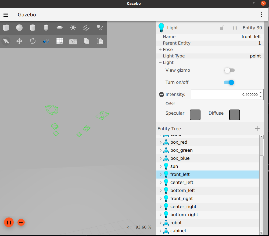Click the unlock icon in inspector header
The width and height of the screenshot is (269, 236).
[x=222, y=28]
